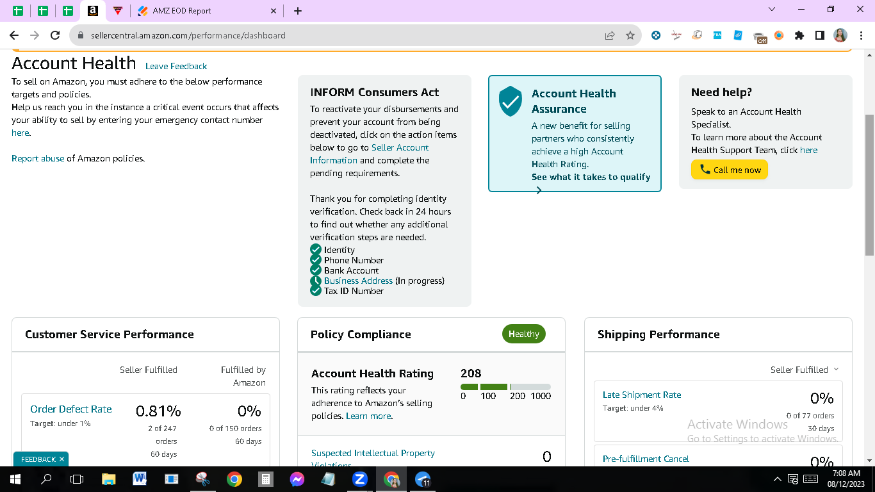Click the Leave Feedback link
This screenshot has width=875, height=492.
pos(176,66)
